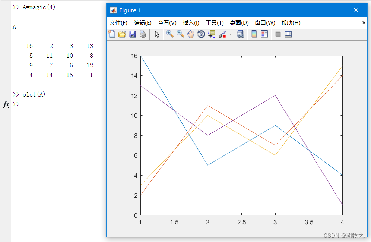Activate the Zoom Out magnifier tool
This screenshot has height=242, width=371.
pos(180,34)
